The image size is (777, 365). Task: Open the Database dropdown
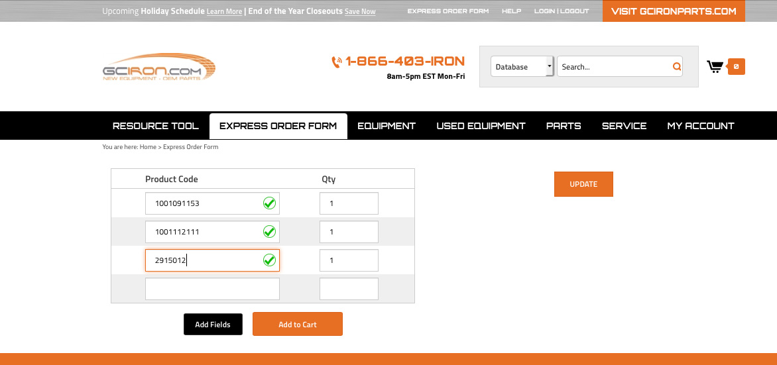coord(522,66)
